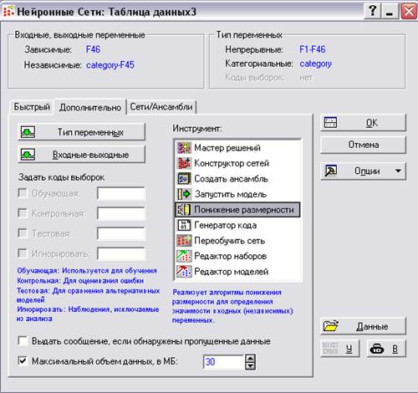The width and height of the screenshot is (418, 393).
Task: Open the Данные button
Action: pos(364,326)
